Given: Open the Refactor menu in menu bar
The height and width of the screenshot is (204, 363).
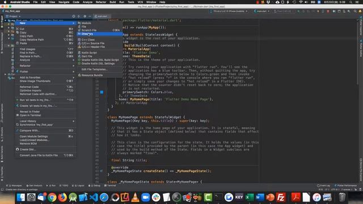Looking at the screenshot, I should coord(101,2).
